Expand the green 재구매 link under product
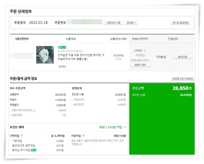The image size is (204, 164). click(x=62, y=67)
